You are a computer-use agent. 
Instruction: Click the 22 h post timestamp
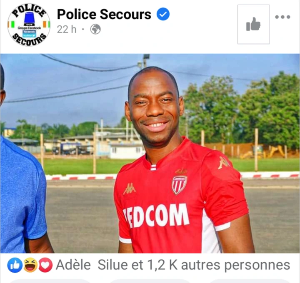pyautogui.click(x=67, y=30)
